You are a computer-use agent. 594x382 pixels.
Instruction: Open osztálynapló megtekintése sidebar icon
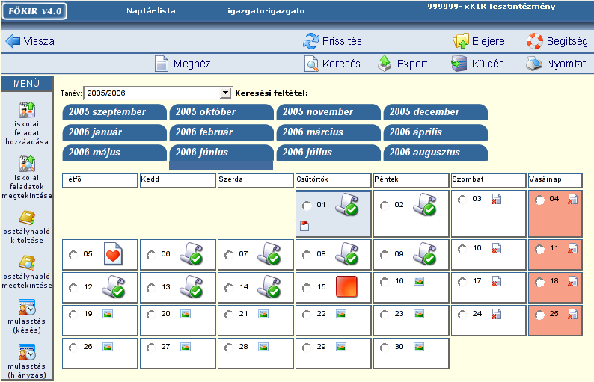[x=27, y=262]
